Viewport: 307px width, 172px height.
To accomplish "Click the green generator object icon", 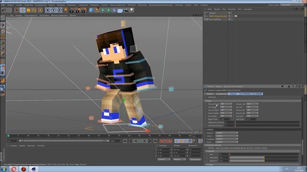I will click(103, 10).
